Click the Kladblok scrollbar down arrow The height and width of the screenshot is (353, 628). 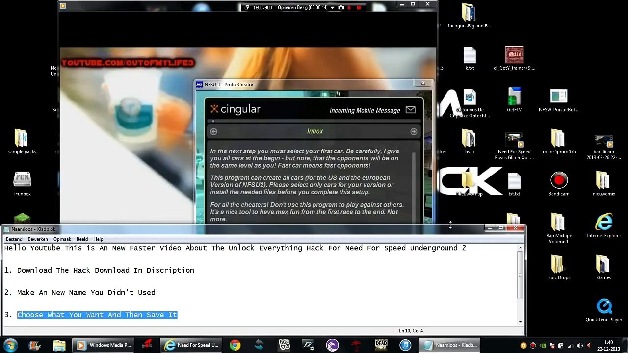[x=520, y=321]
